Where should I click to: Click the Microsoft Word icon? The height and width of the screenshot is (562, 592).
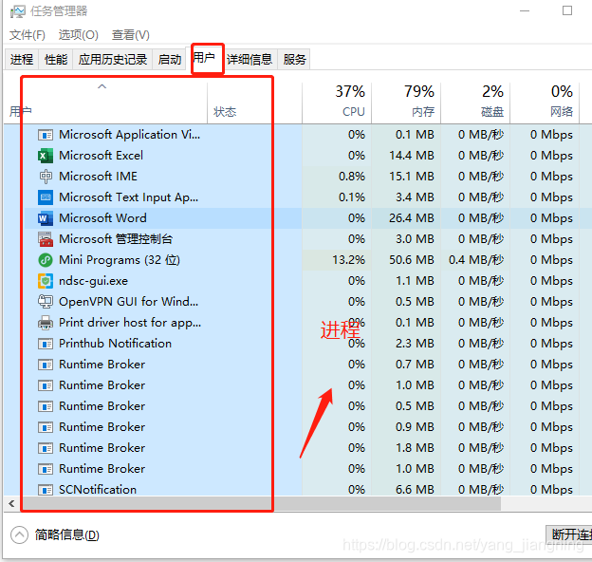[x=46, y=218]
